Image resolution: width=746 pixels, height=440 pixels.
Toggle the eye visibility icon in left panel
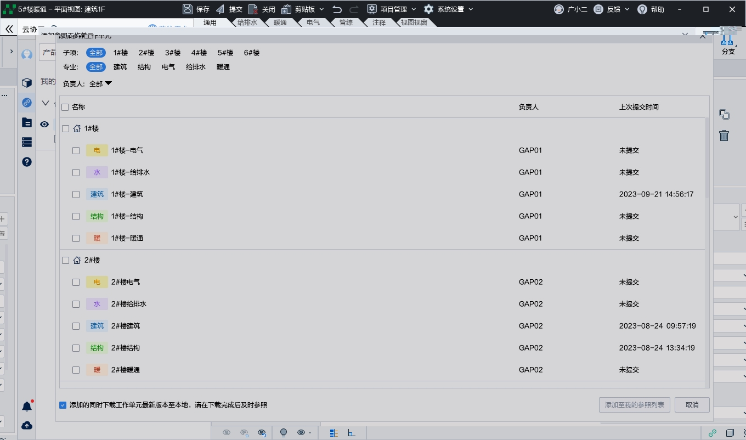pyautogui.click(x=44, y=125)
